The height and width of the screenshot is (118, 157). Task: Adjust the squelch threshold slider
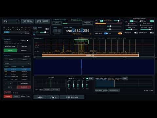tap(117, 21)
